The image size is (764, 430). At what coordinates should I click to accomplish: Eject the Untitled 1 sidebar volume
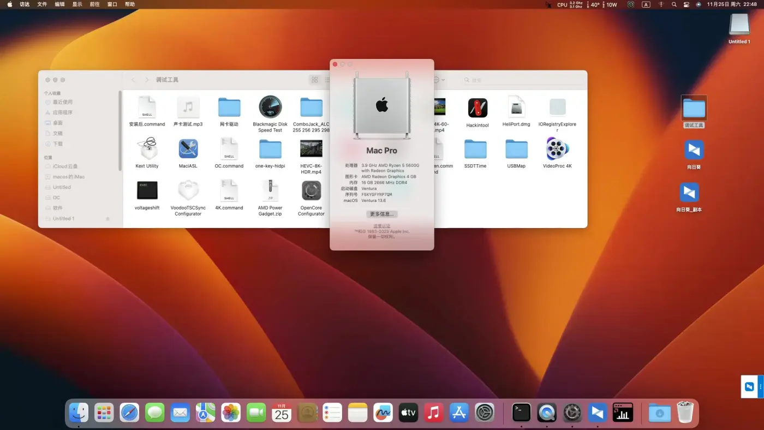click(108, 219)
